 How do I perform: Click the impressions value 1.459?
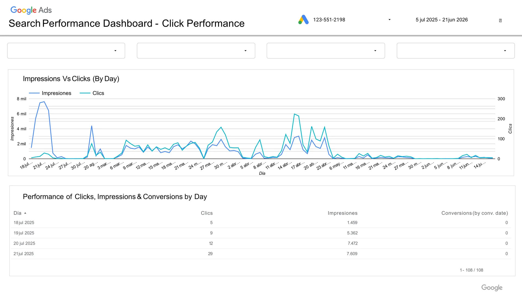tap(352, 223)
